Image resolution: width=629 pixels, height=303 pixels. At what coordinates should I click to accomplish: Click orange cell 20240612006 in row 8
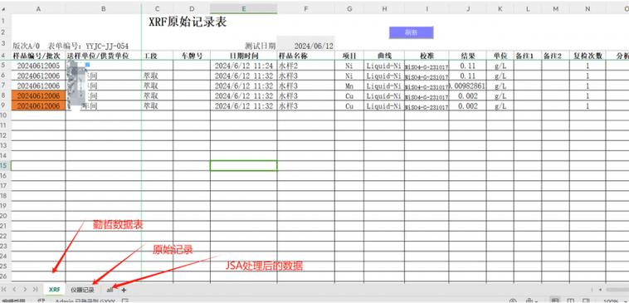click(x=38, y=96)
